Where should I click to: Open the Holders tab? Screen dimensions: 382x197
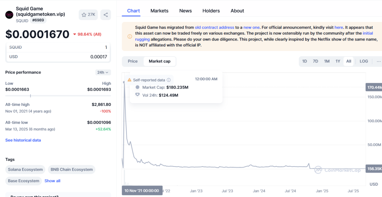pos(211,11)
